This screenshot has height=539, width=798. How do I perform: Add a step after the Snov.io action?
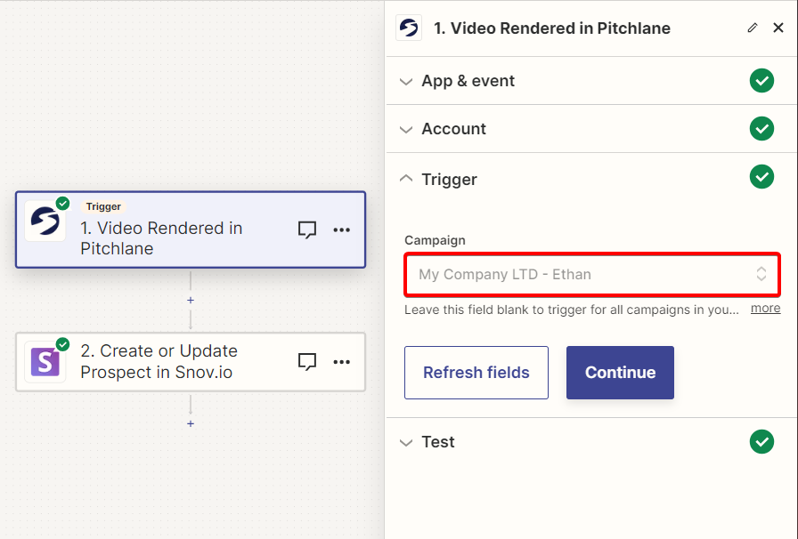point(191,423)
